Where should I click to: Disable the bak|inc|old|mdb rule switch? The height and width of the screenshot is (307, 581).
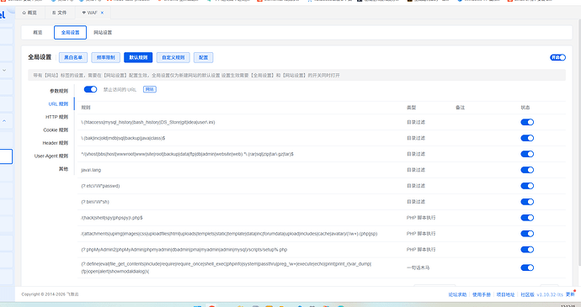click(x=527, y=138)
